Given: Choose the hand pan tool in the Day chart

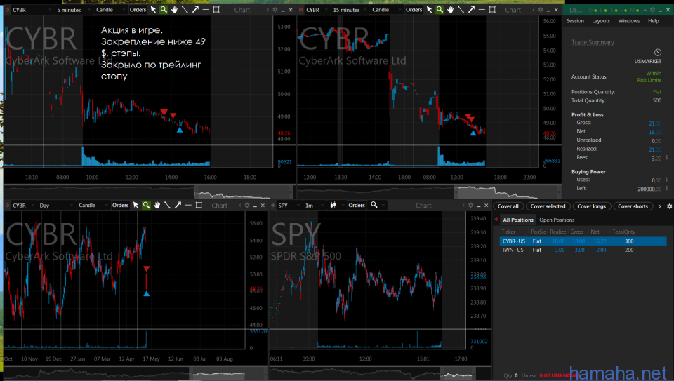Looking at the screenshot, I should pyautogui.click(x=157, y=206).
